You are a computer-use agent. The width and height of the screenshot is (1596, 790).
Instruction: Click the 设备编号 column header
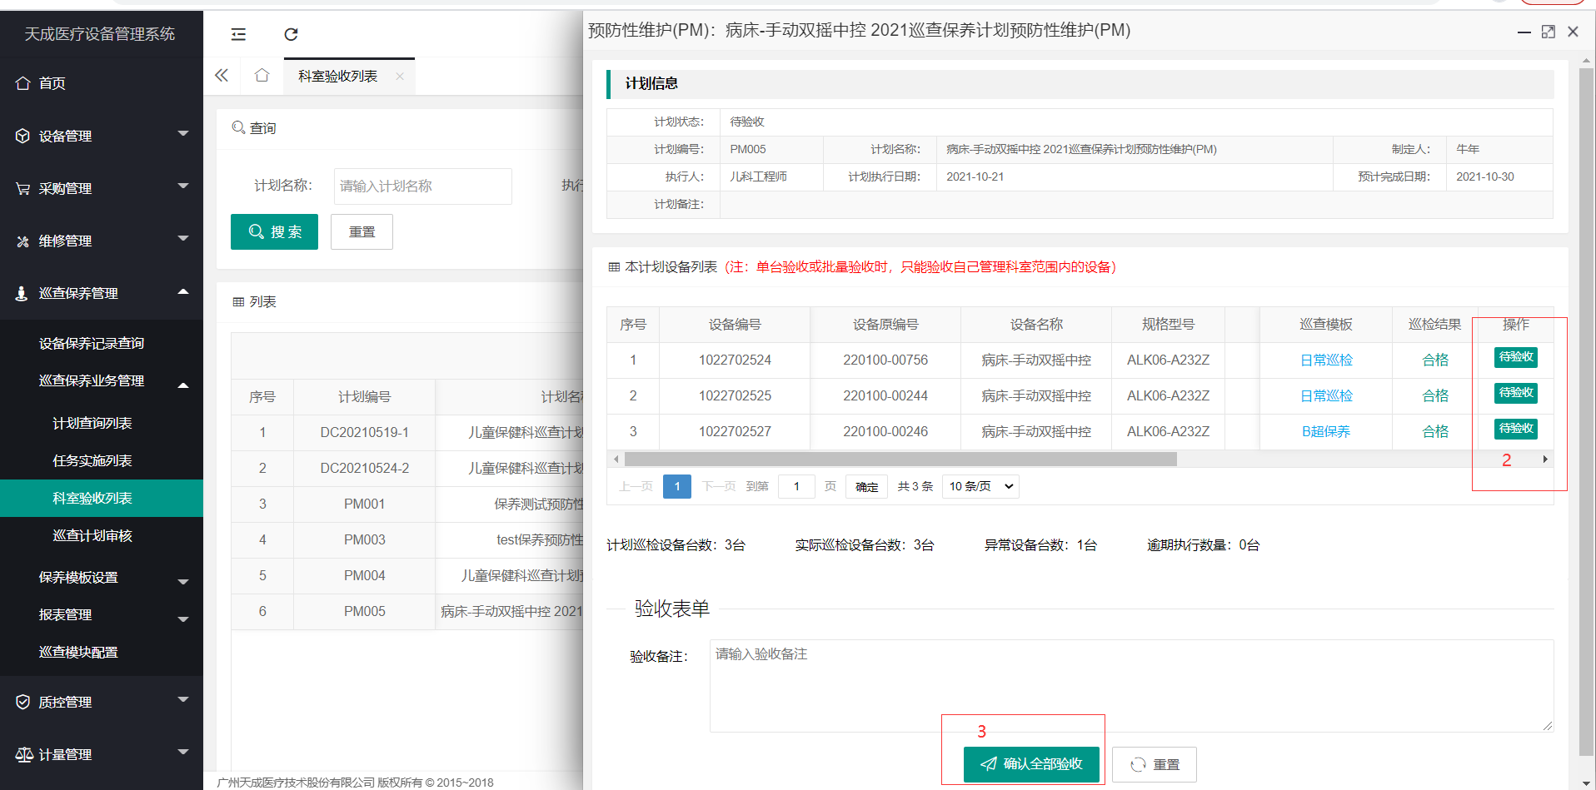735,325
